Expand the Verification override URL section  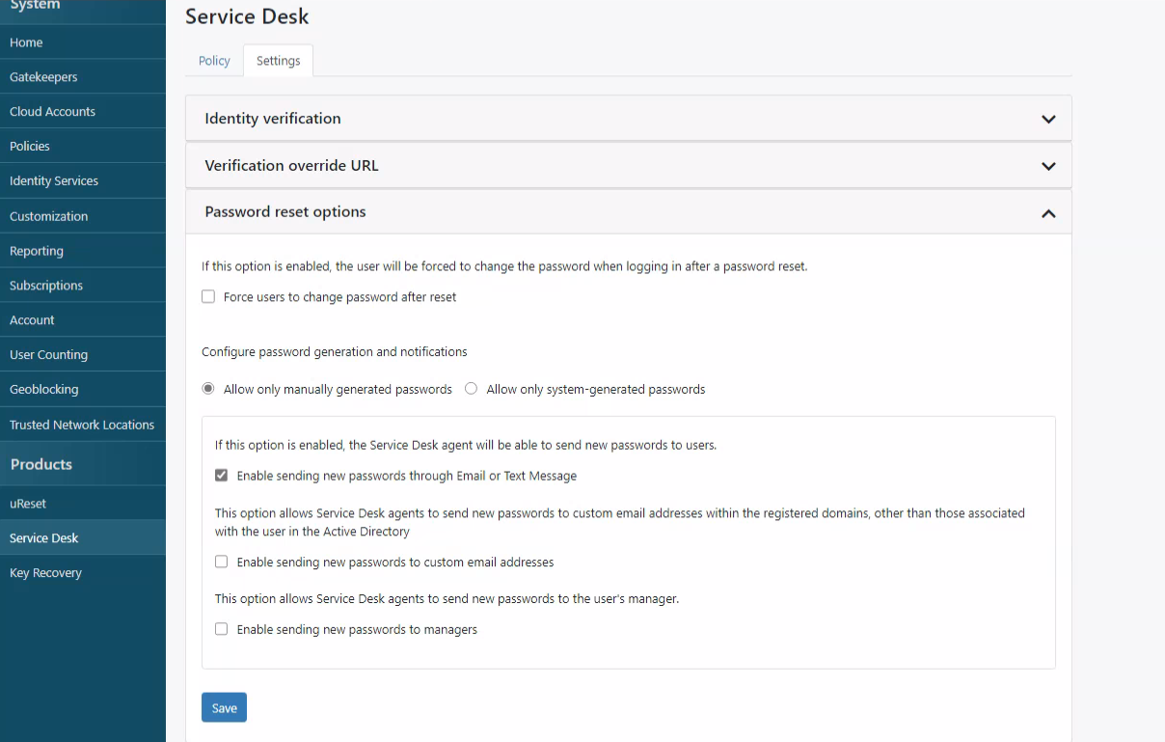click(628, 165)
